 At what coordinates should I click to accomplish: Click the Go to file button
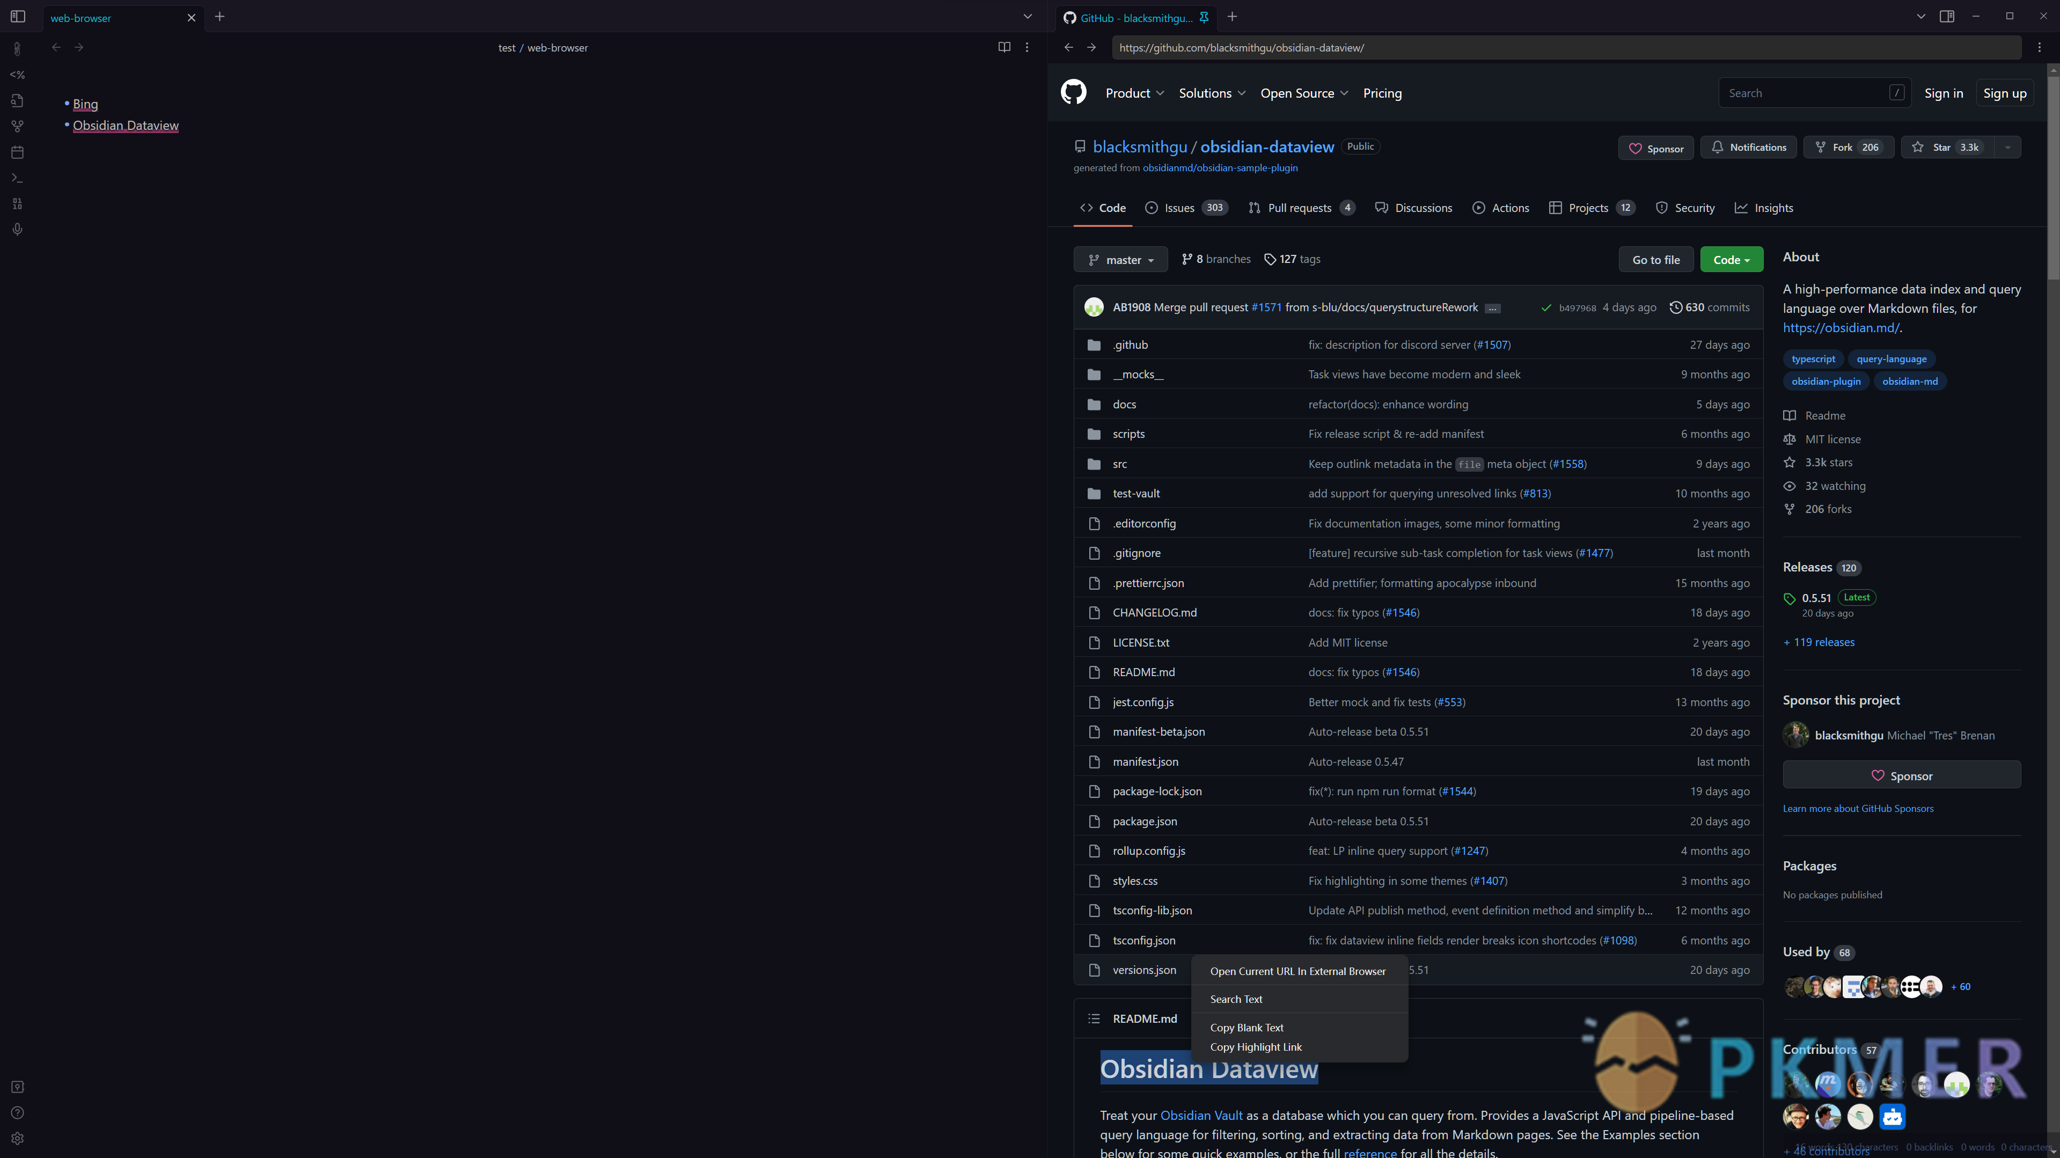coord(1655,260)
